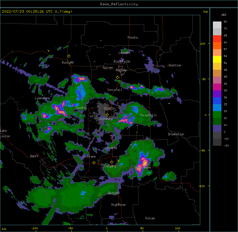Select the RedDeer city label

pyautogui.click(x=121, y=70)
